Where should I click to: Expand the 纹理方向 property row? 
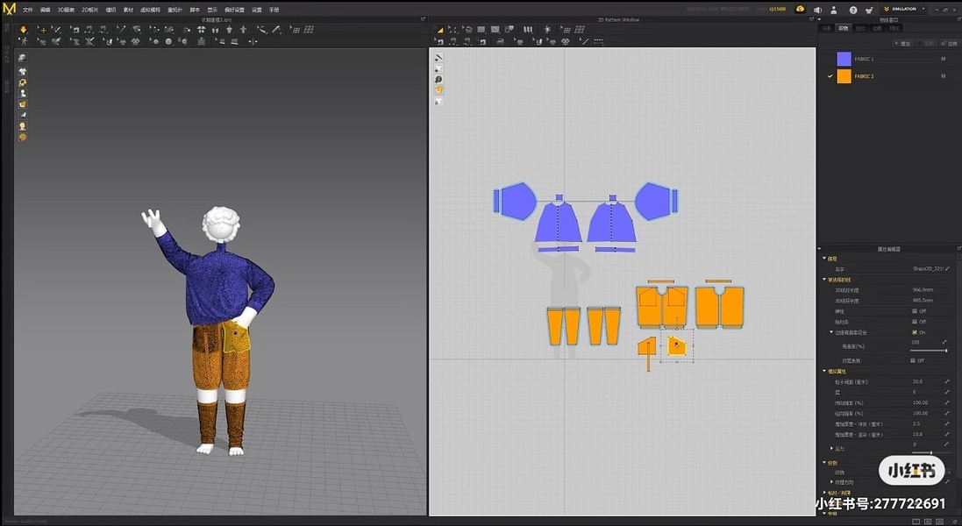click(831, 482)
